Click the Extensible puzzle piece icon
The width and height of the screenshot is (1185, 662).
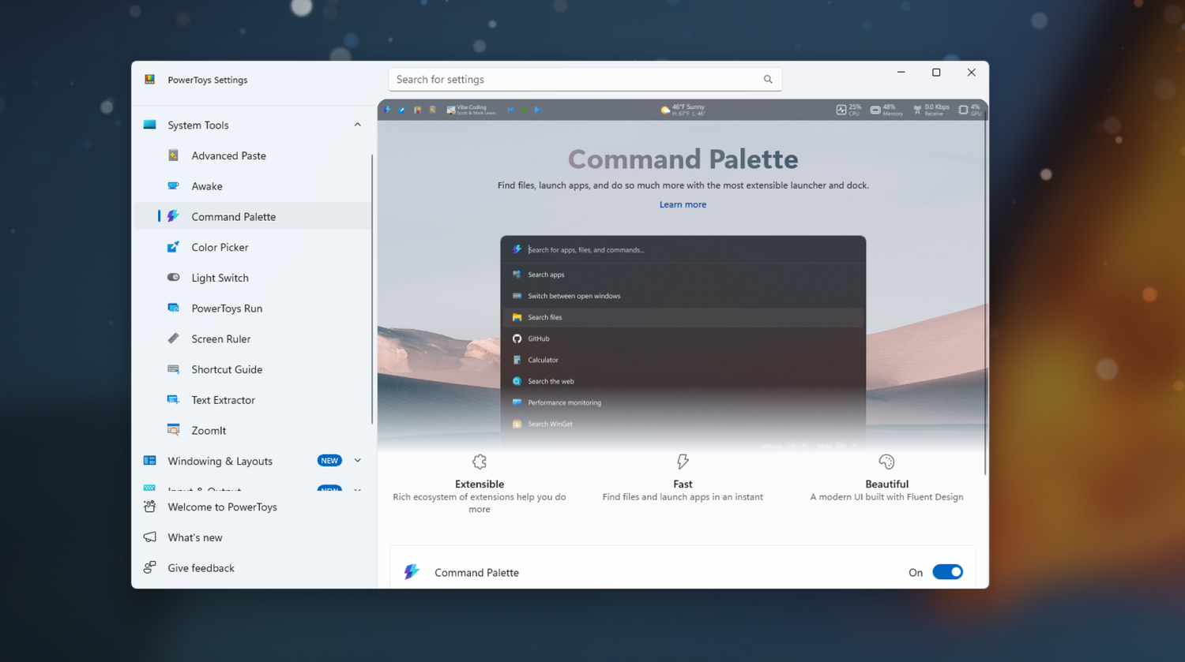click(480, 462)
